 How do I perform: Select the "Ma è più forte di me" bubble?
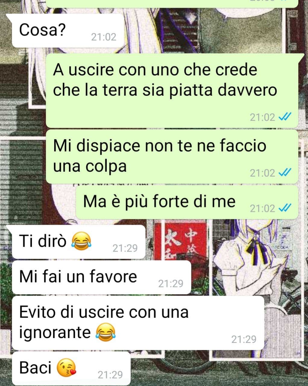187,202
